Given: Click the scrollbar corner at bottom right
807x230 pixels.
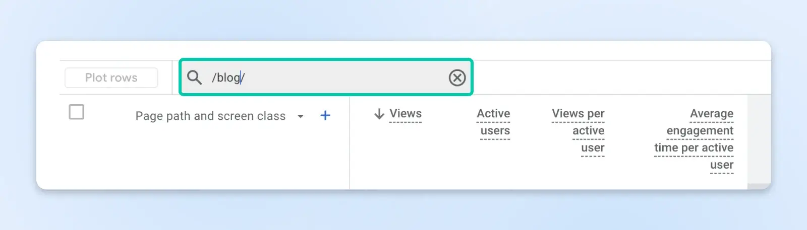Looking at the screenshot, I should (759, 186).
